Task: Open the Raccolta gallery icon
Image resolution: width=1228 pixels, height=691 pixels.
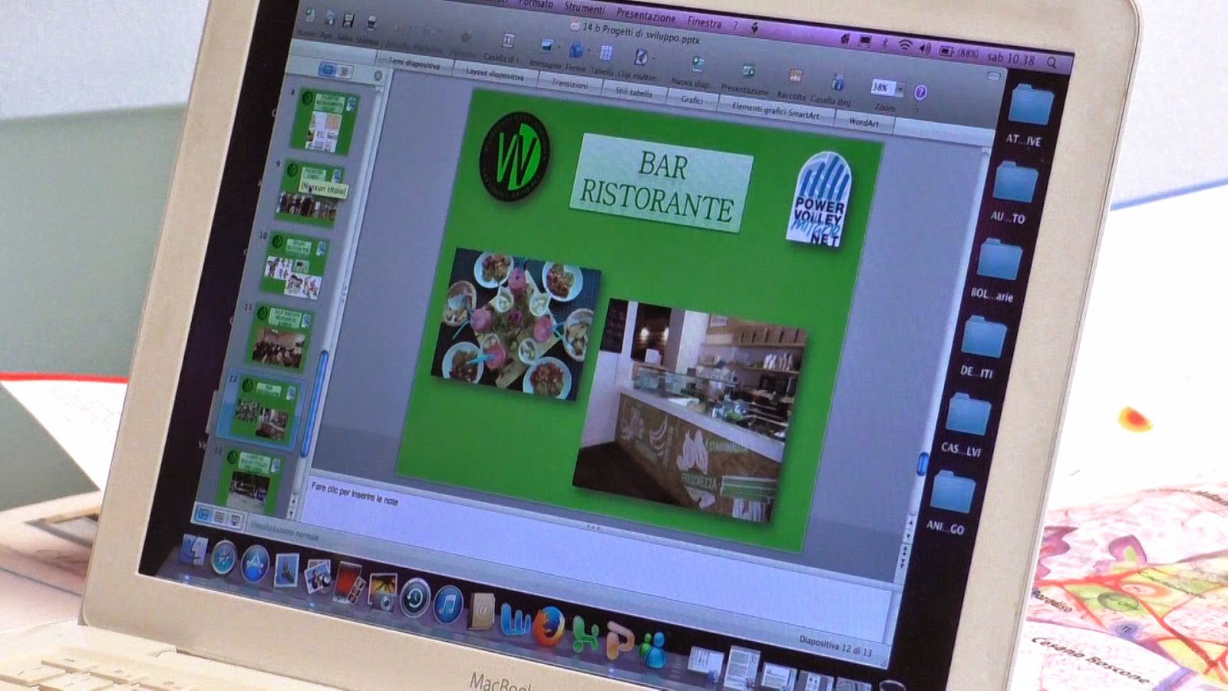Action: click(x=795, y=77)
